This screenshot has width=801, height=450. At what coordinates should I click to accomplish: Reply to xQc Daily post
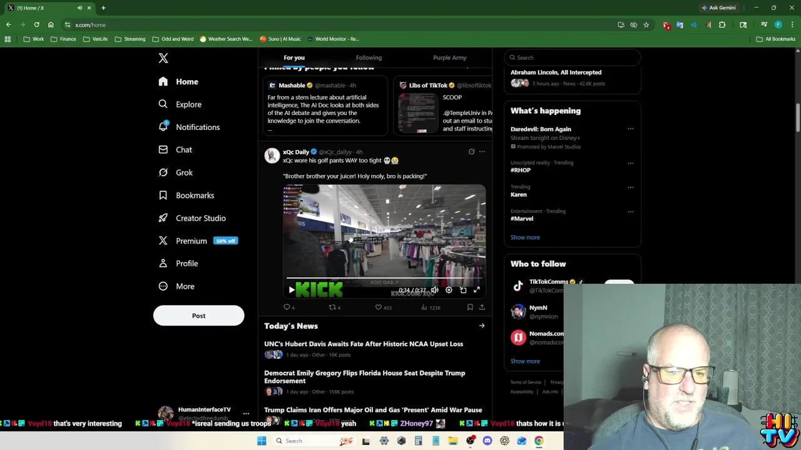288,307
